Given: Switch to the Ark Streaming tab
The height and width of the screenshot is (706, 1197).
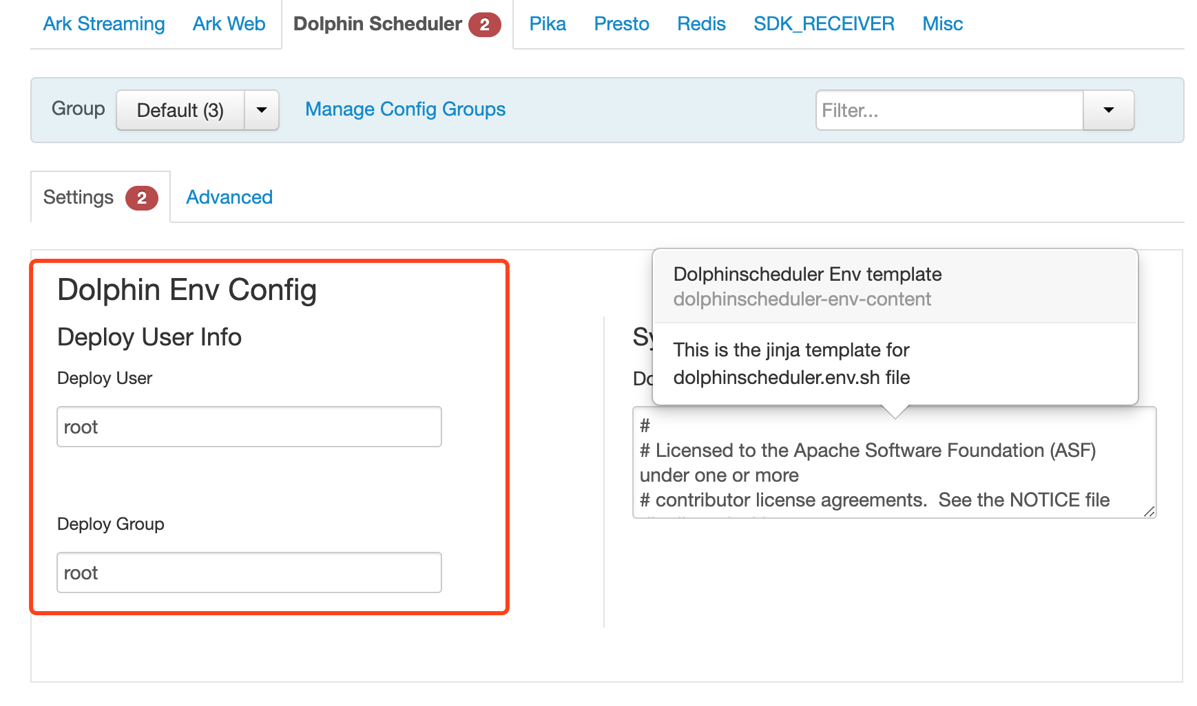Looking at the screenshot, I should point(104,24).
